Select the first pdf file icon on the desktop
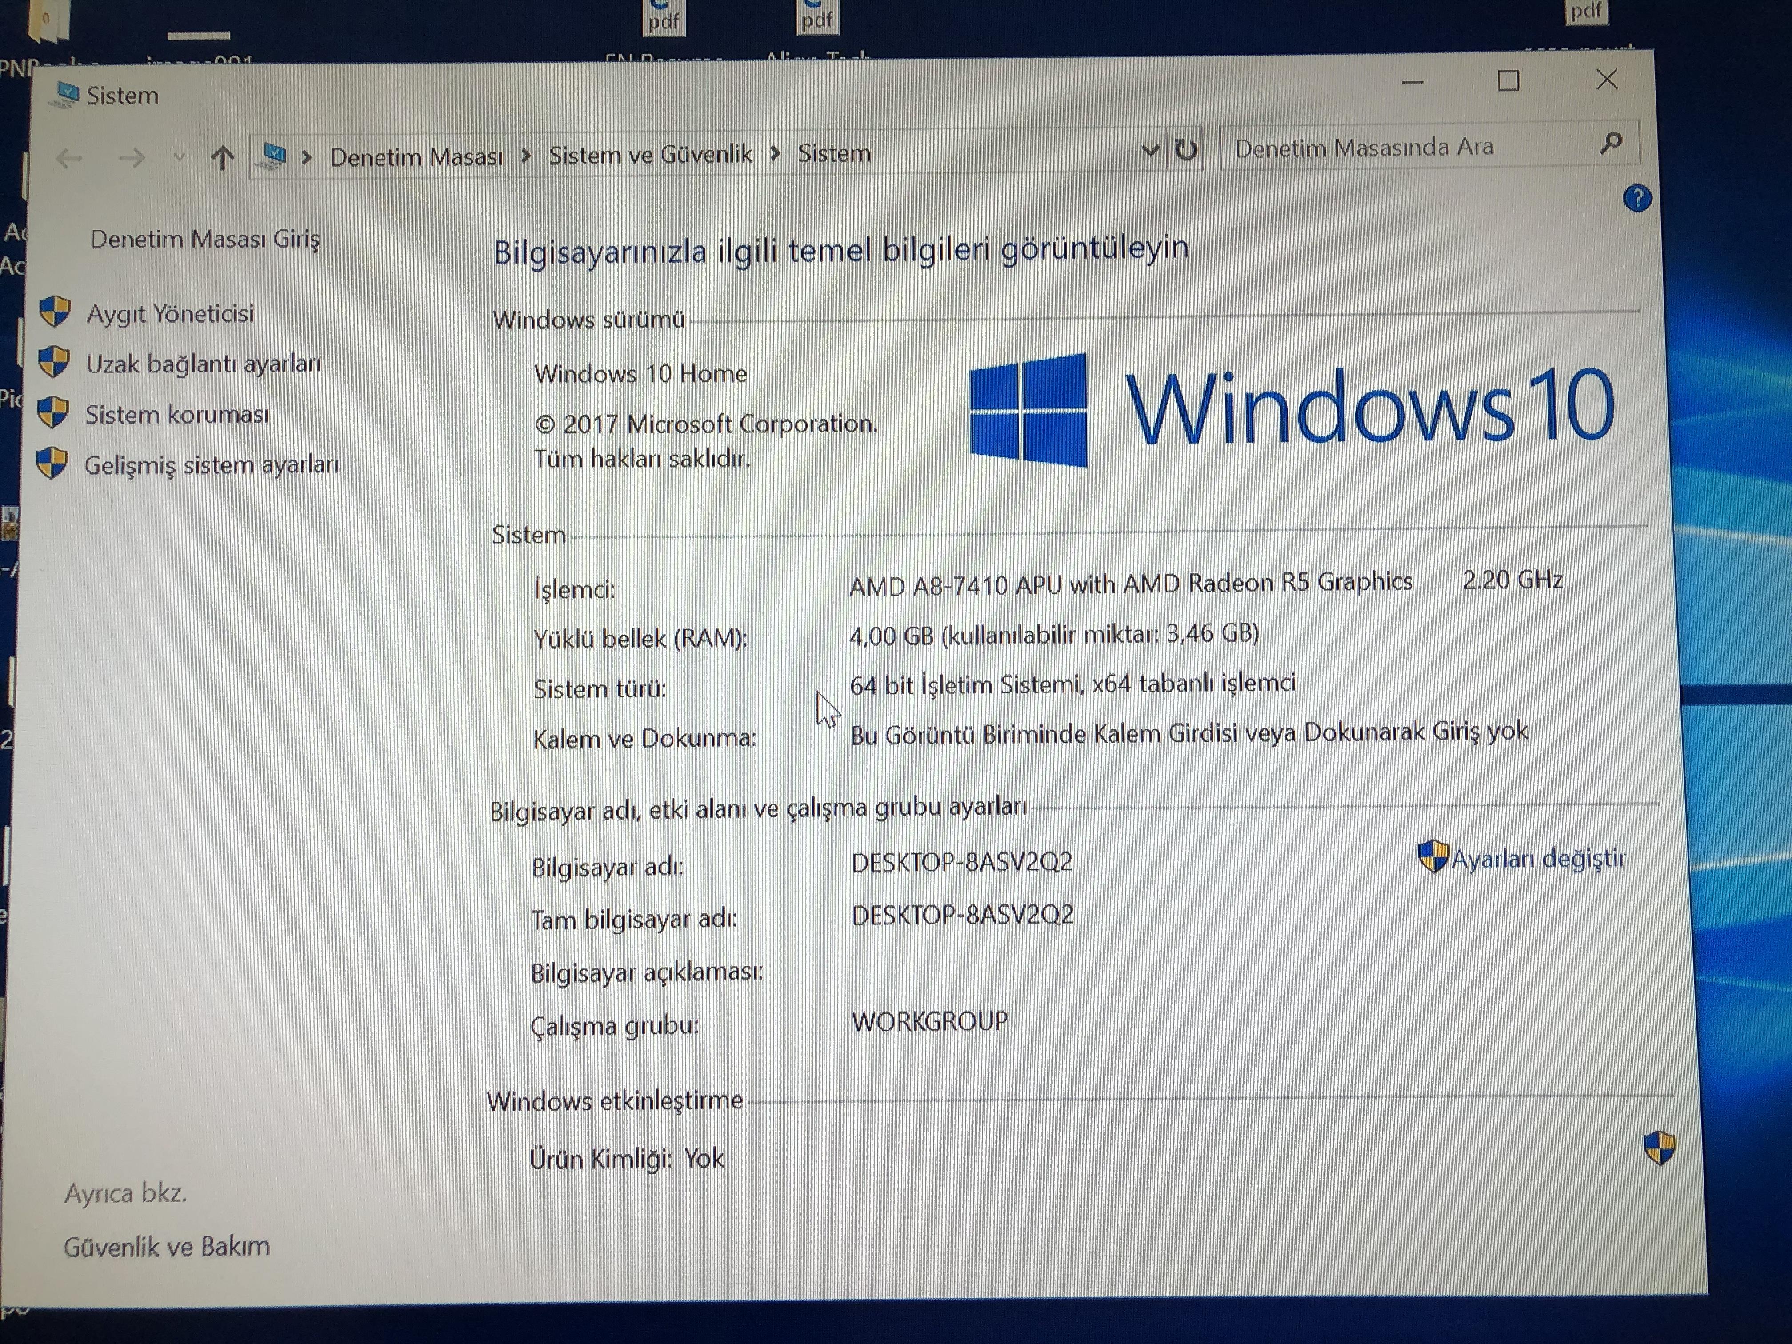The image size is (1792, 1344). pos(664,17)
